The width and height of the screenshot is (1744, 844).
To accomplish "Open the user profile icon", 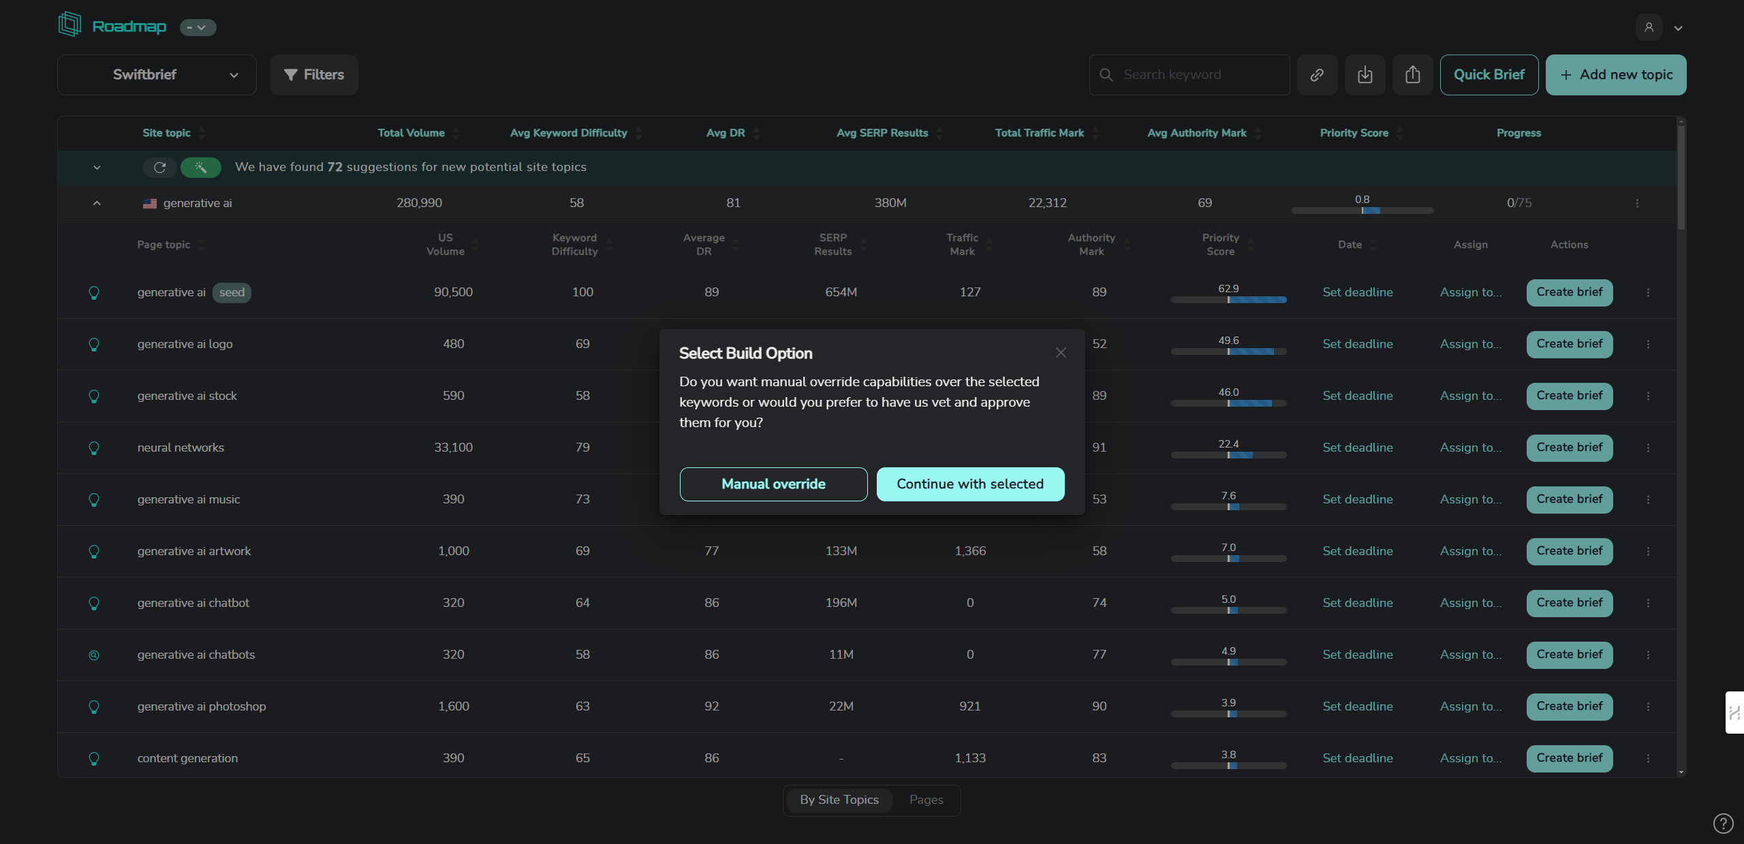I will pos(1649,27).
